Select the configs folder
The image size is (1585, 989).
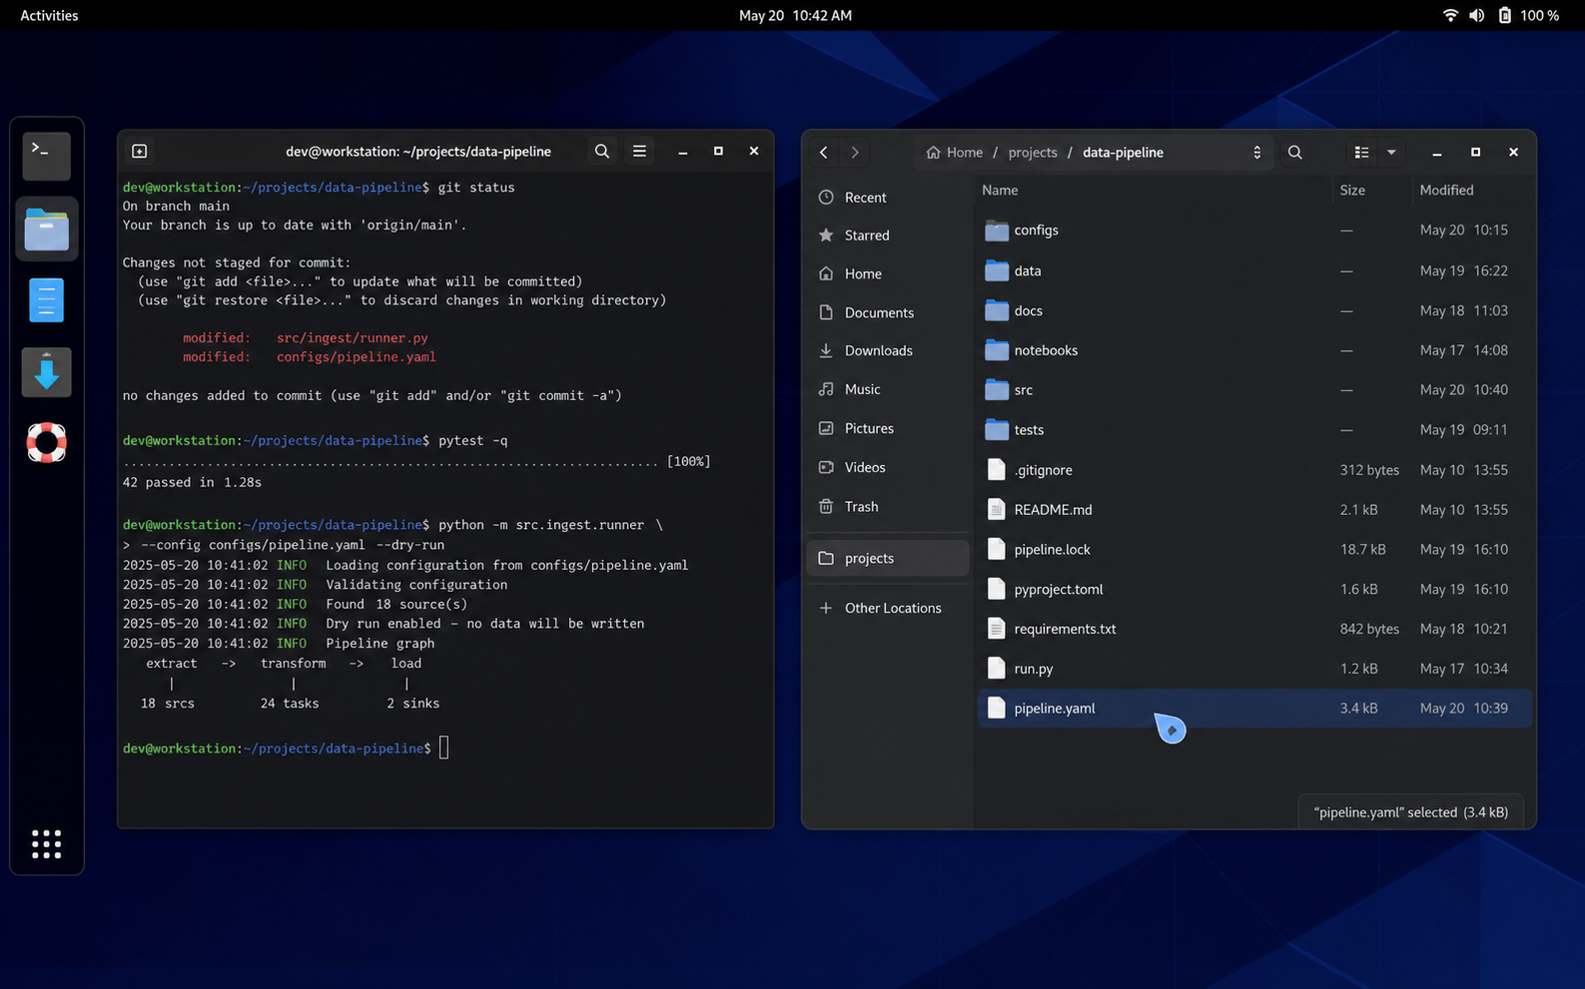(1254, 231)
